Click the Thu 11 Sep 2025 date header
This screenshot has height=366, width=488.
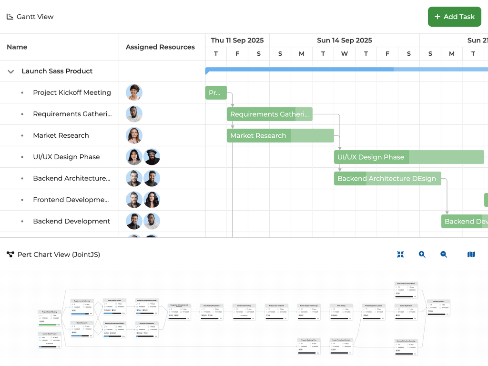237,40
